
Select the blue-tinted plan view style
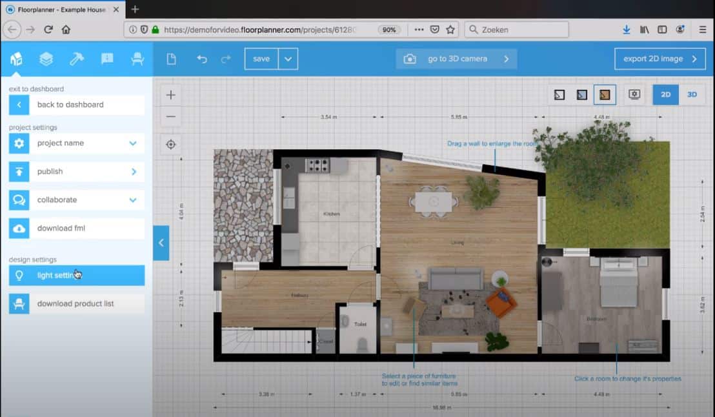[x=582, y=95]
